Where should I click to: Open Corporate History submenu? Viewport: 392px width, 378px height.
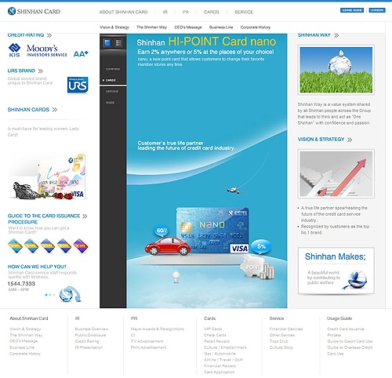(x=256, y=27)
